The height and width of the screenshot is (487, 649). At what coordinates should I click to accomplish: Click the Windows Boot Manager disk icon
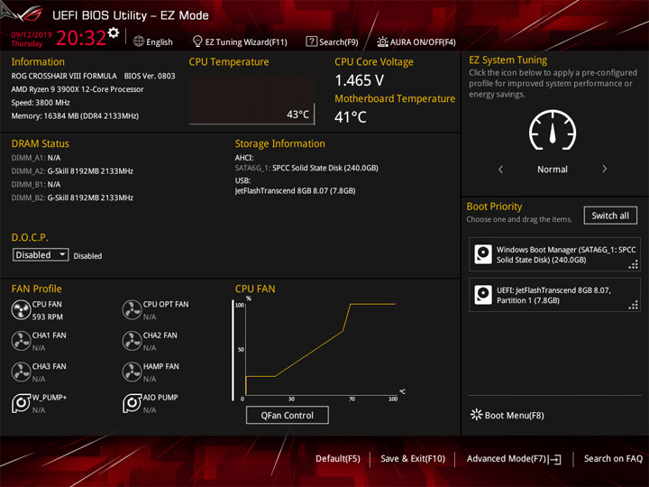click(483, 254)
